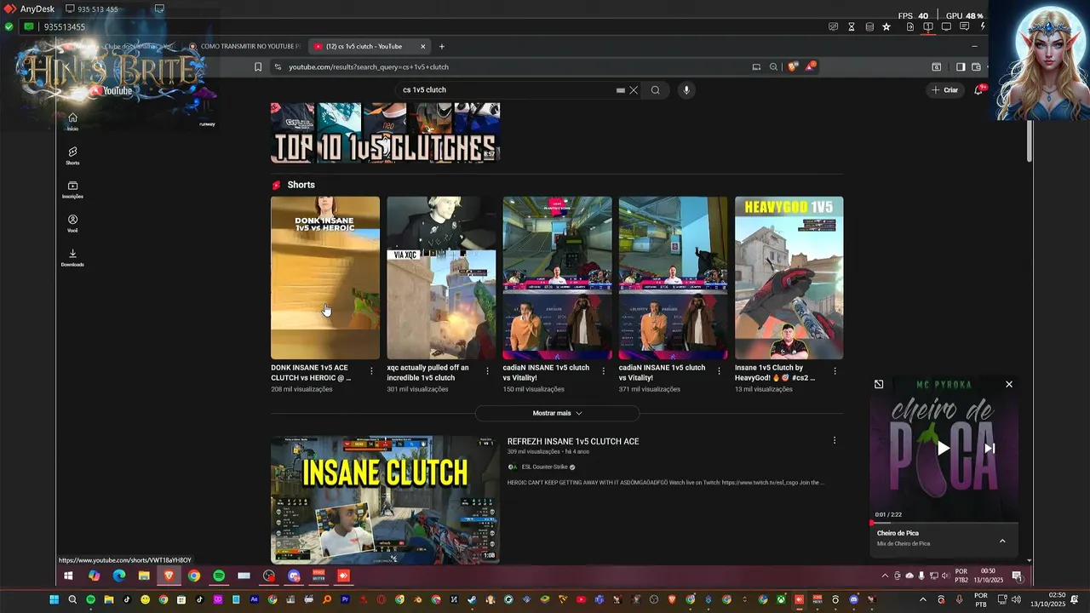Image resolution: width=1090 pixels, height=613 pixels.
Task: Open the YouTube notifications bell
Action: [979, 90]
